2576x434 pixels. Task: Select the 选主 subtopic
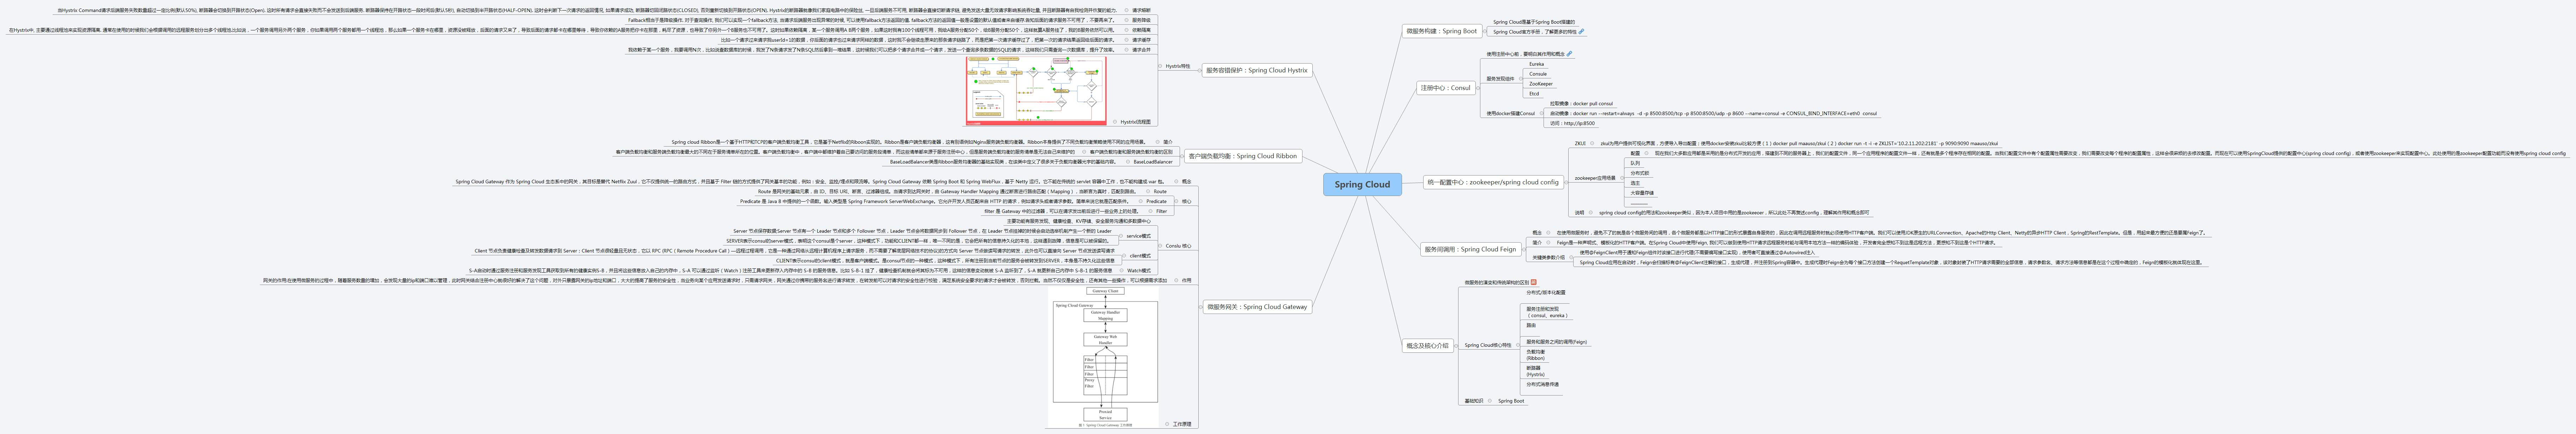point(1635,183)
